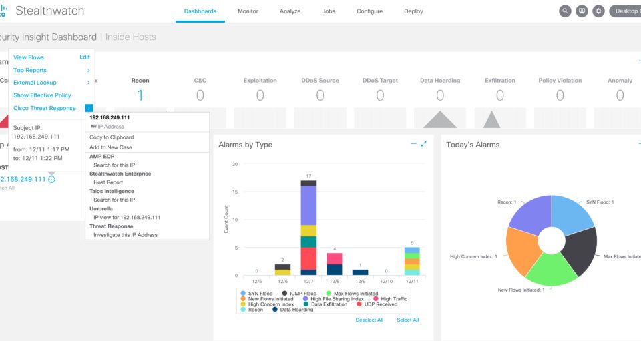The image size is (641, 341).
Task: Click the C&C alarm count 0
Action: [x=200, y=95]
